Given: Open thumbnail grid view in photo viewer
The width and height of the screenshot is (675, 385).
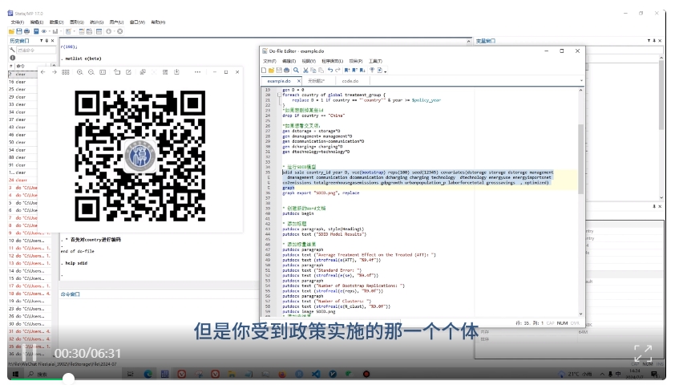Looking at the screenshot, I should click(x=66, y=72).
